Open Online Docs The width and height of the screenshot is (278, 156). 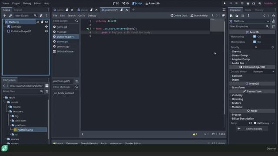point(179,16)
